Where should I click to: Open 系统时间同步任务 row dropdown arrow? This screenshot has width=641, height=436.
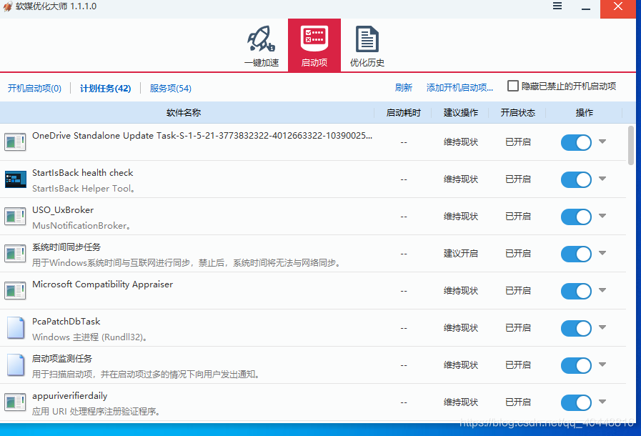pyautogui.click(x=602, y=253)
